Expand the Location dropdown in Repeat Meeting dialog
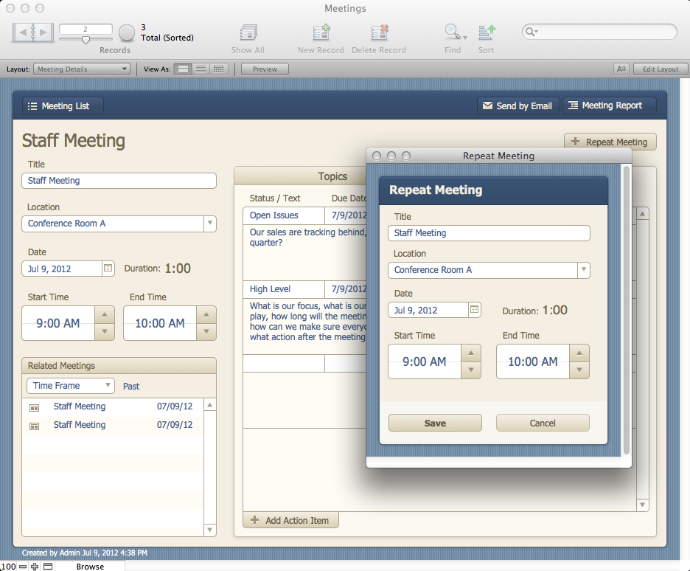This screenshot has width=690, height=571. [583, 270]
